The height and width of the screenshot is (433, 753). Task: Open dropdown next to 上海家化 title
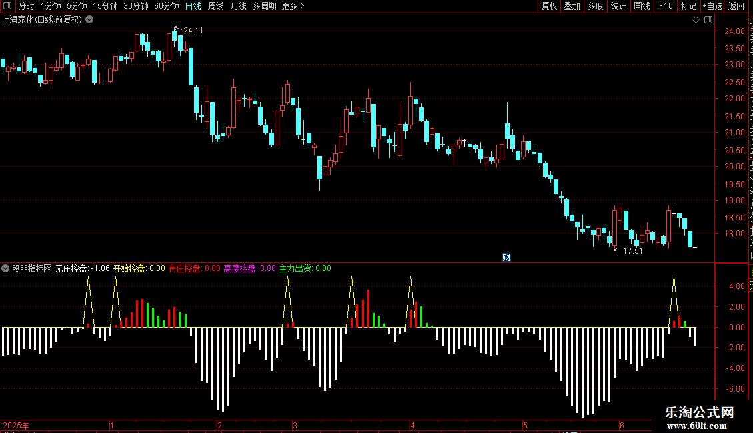[x=89, y=20]
